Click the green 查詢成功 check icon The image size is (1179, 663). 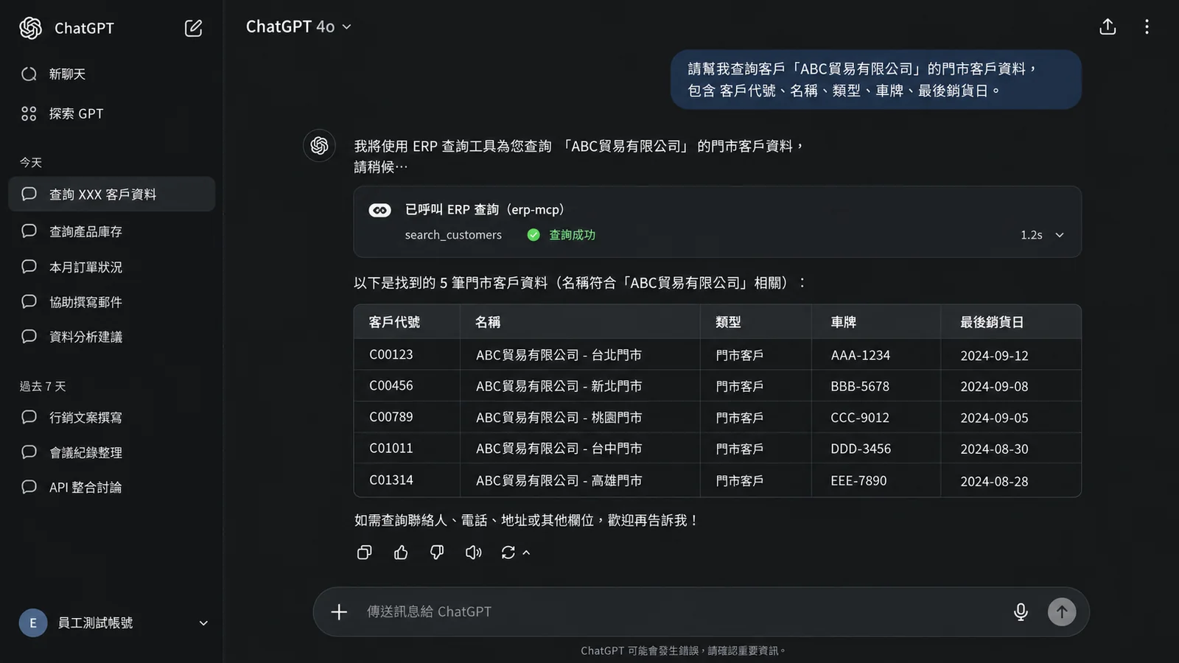(x=533, y=235)
